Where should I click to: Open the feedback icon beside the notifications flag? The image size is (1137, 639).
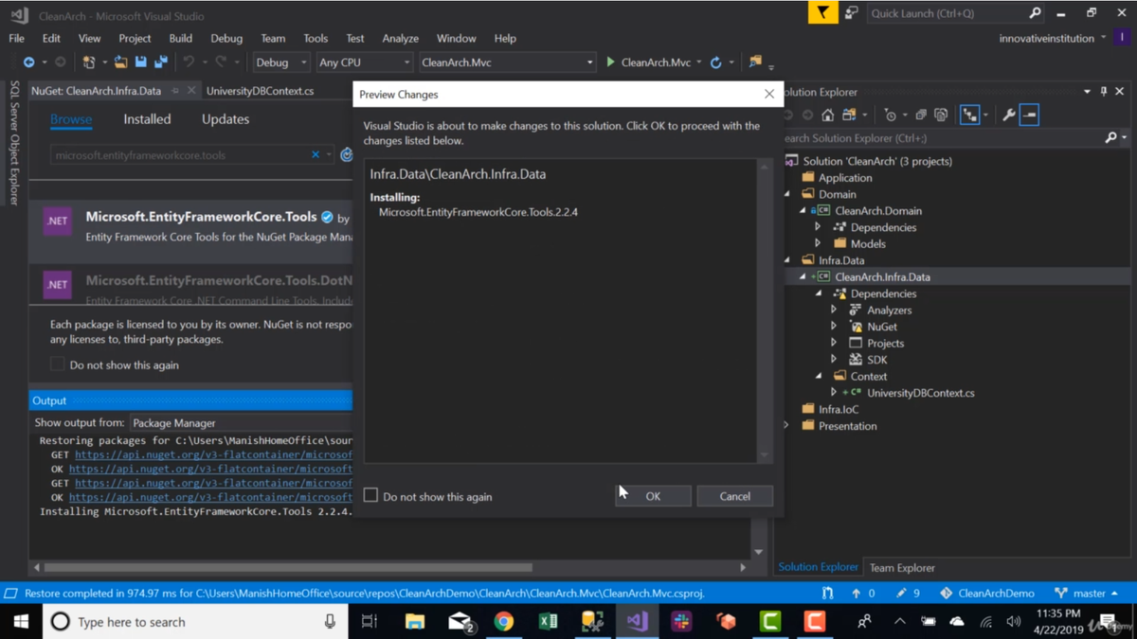(x=851, y=13)
